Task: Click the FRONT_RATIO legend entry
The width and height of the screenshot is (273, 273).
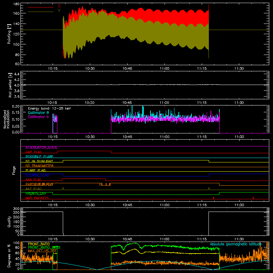Action: pos(39,244)
